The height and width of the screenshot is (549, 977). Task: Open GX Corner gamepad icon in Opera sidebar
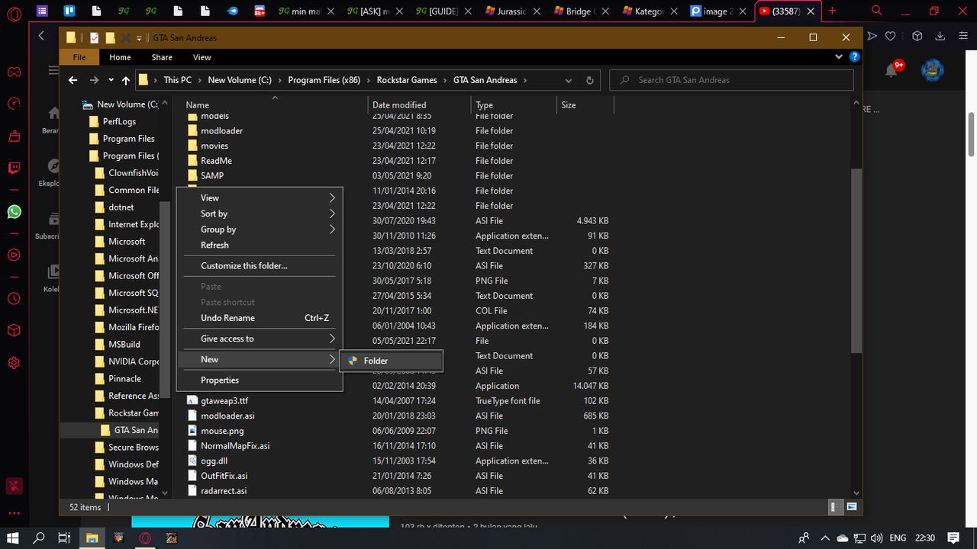coord(14,72)
